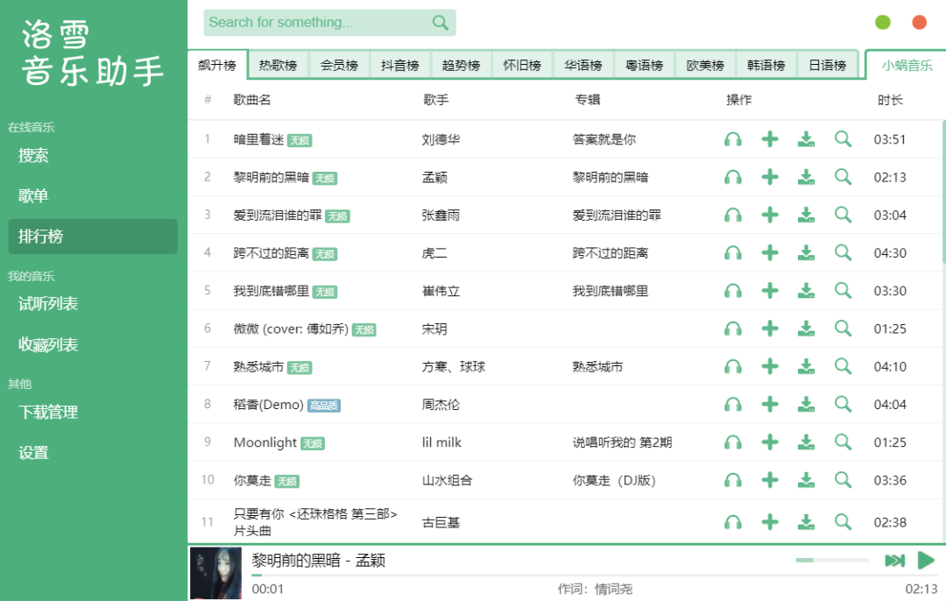Open the 小蜗音乐 source selector

[x=907, y=65]
